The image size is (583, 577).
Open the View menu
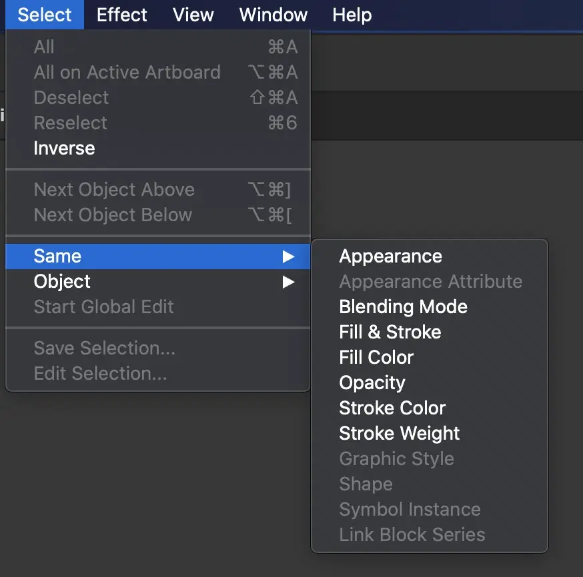pyautogui.click(x=193, y=15)
